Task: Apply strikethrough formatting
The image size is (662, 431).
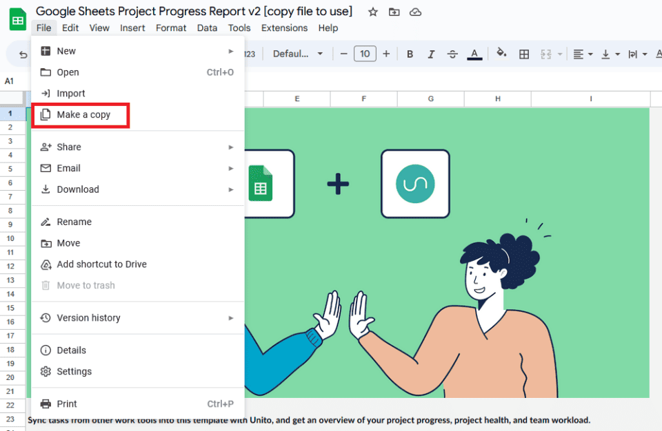Action: coord(452,53)
